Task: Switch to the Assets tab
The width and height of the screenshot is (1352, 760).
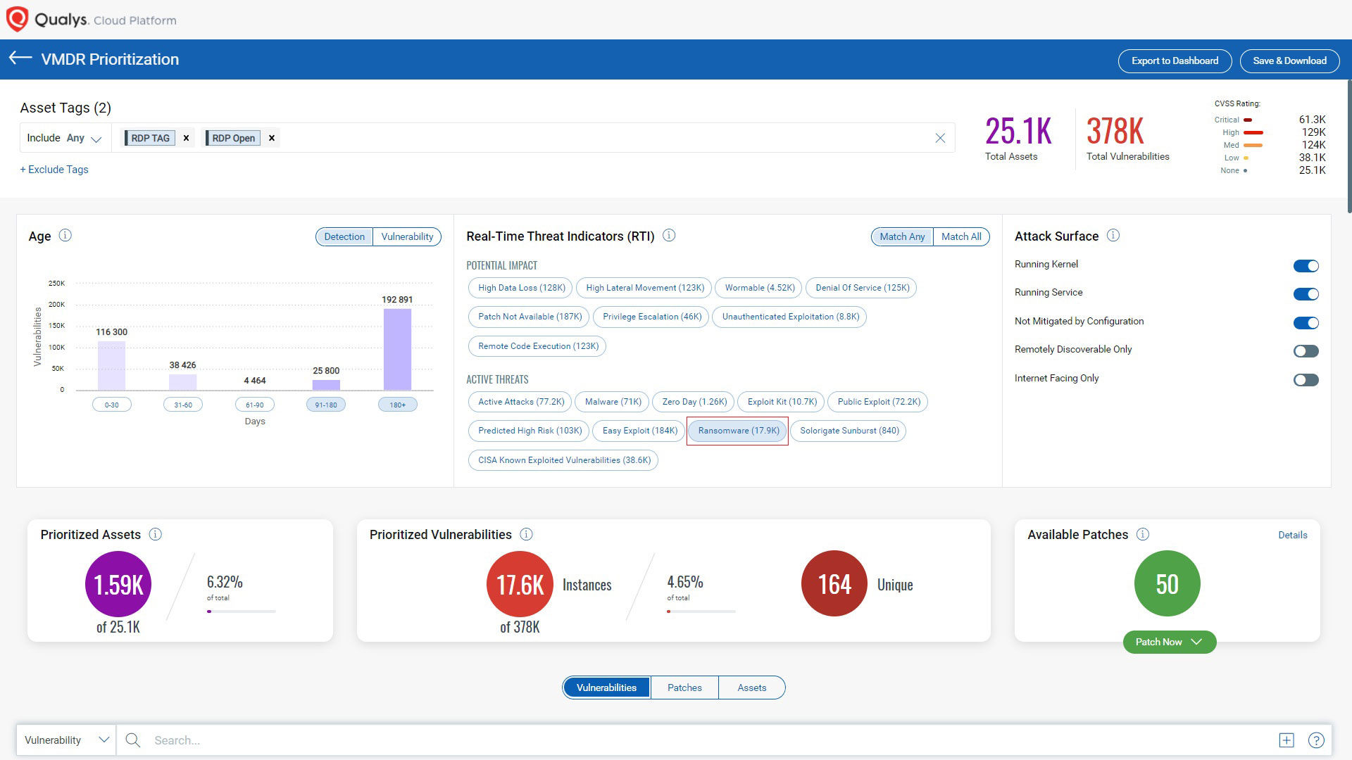Action: pos(751,688)
